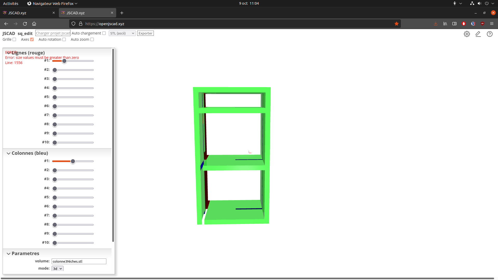
Task: Open the Activités menu
Action: click(x=11, y=3)
